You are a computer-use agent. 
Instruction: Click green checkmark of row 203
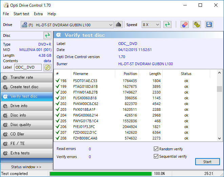pyautogui.click(x=58, y=109)
